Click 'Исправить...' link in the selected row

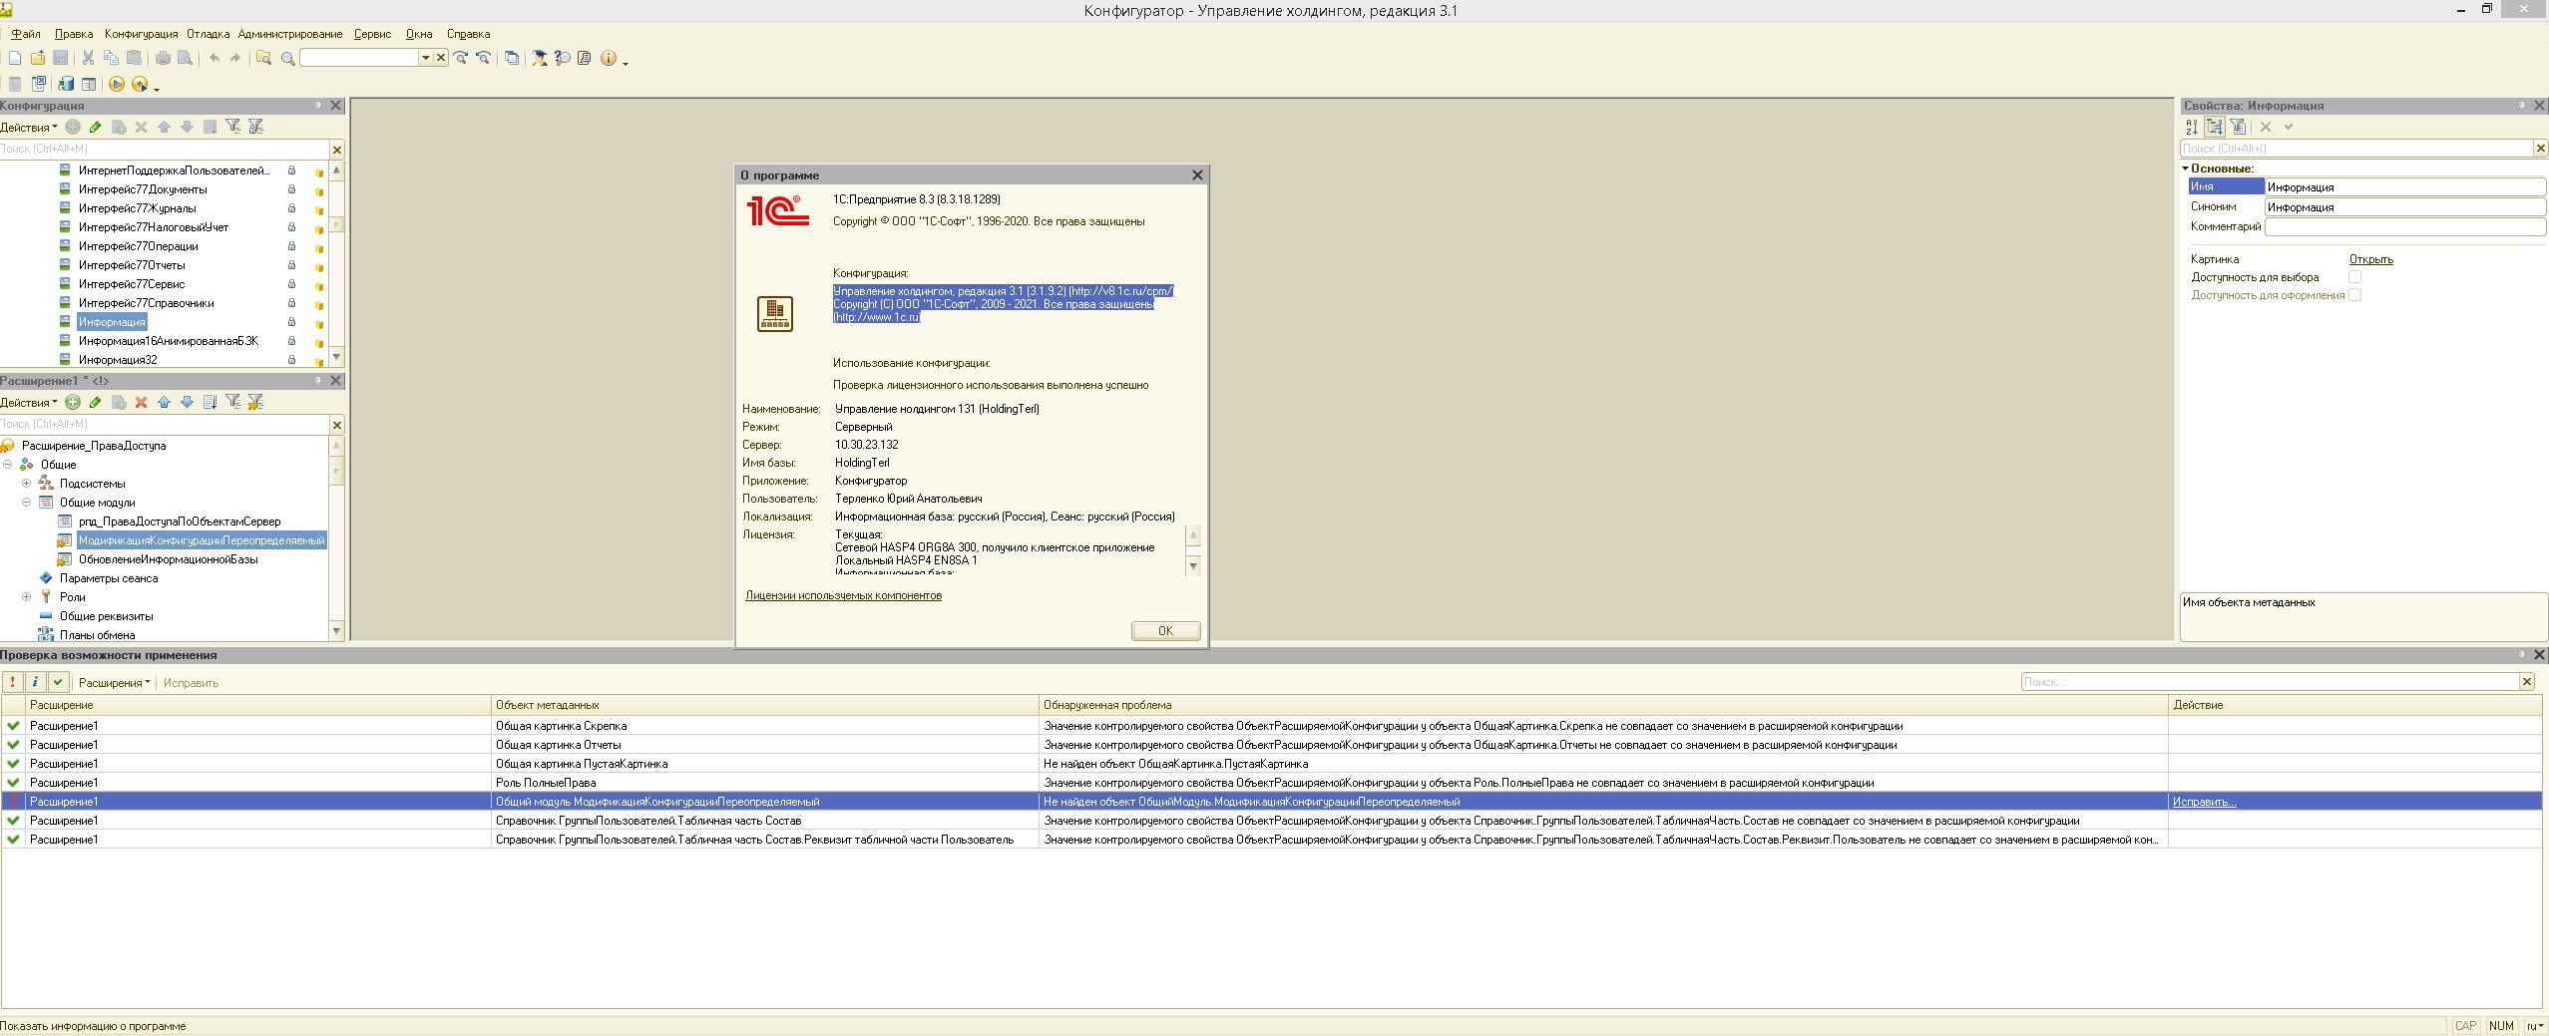(2204, 802)
